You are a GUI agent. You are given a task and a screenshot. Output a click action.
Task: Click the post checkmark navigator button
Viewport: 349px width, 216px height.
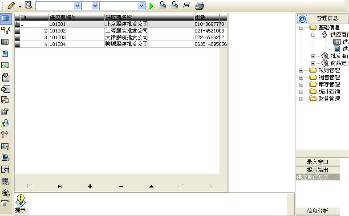tap(182, 186)
